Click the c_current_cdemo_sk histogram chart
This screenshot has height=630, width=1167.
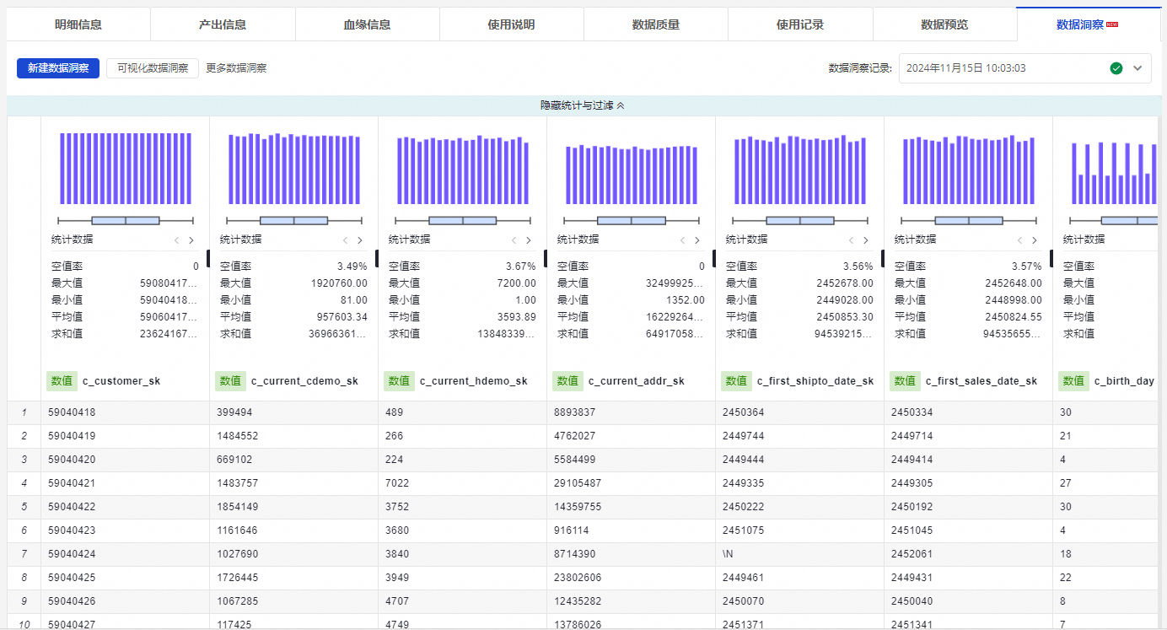(294, 168)
